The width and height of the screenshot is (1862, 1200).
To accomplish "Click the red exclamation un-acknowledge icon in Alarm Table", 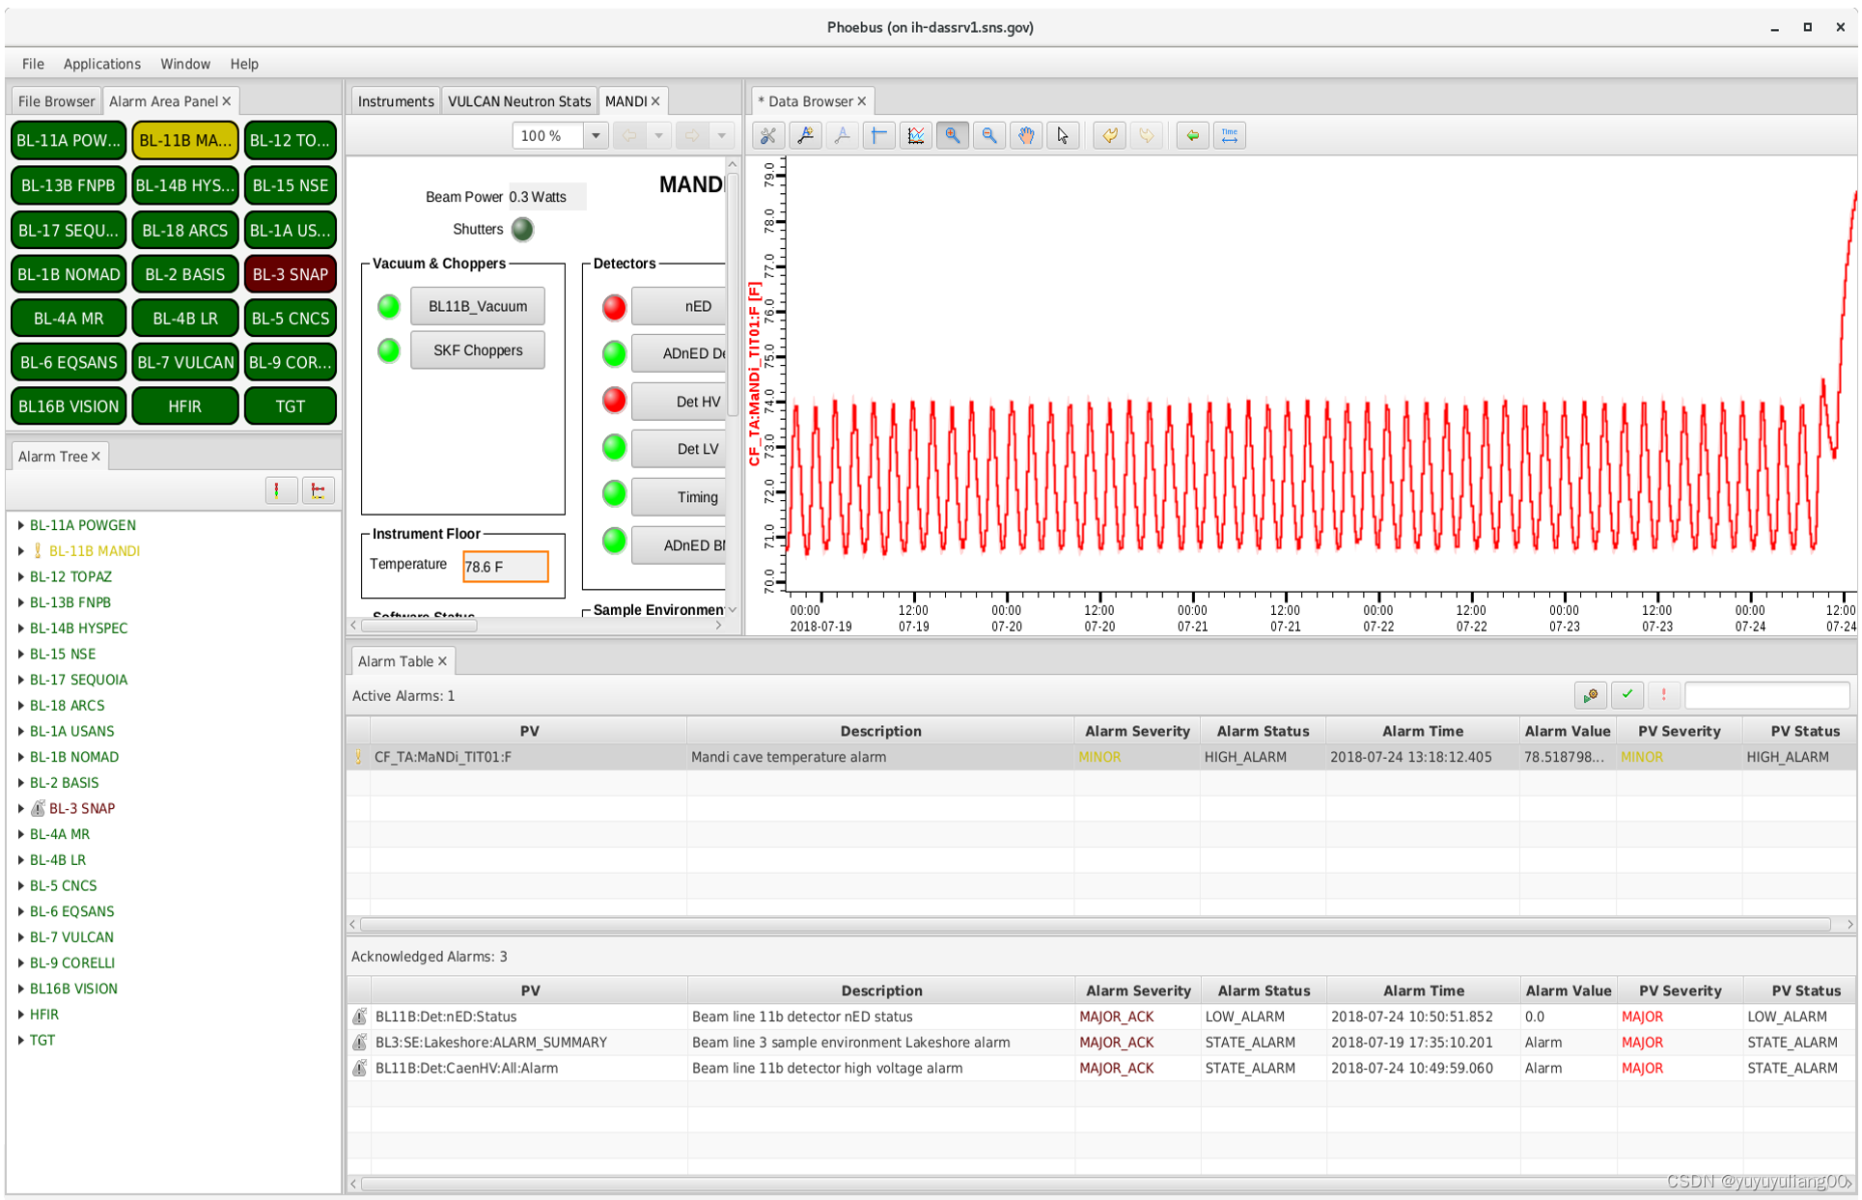I will 1663,695.
